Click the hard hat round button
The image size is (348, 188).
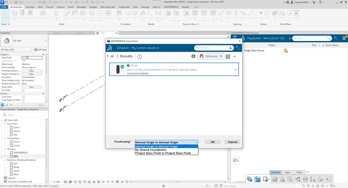click(236, 160)
